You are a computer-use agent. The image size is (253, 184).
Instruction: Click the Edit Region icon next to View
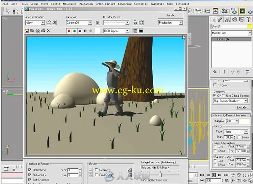click(x=49, y=23)
